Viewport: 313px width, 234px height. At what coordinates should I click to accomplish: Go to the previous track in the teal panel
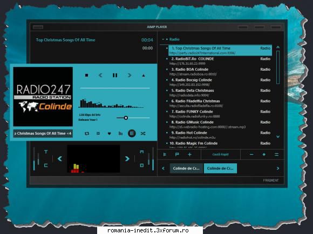(x=100, y=75)
